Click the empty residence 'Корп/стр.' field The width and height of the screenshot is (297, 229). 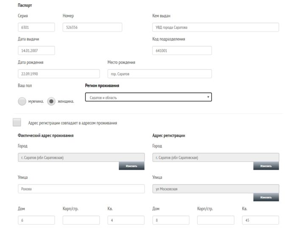pyautogui.click(x=81, y=220)
